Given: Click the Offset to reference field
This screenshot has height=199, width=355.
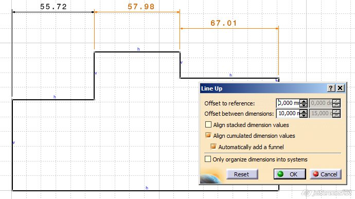Looking at the screenshot, I should click(288, 103).
